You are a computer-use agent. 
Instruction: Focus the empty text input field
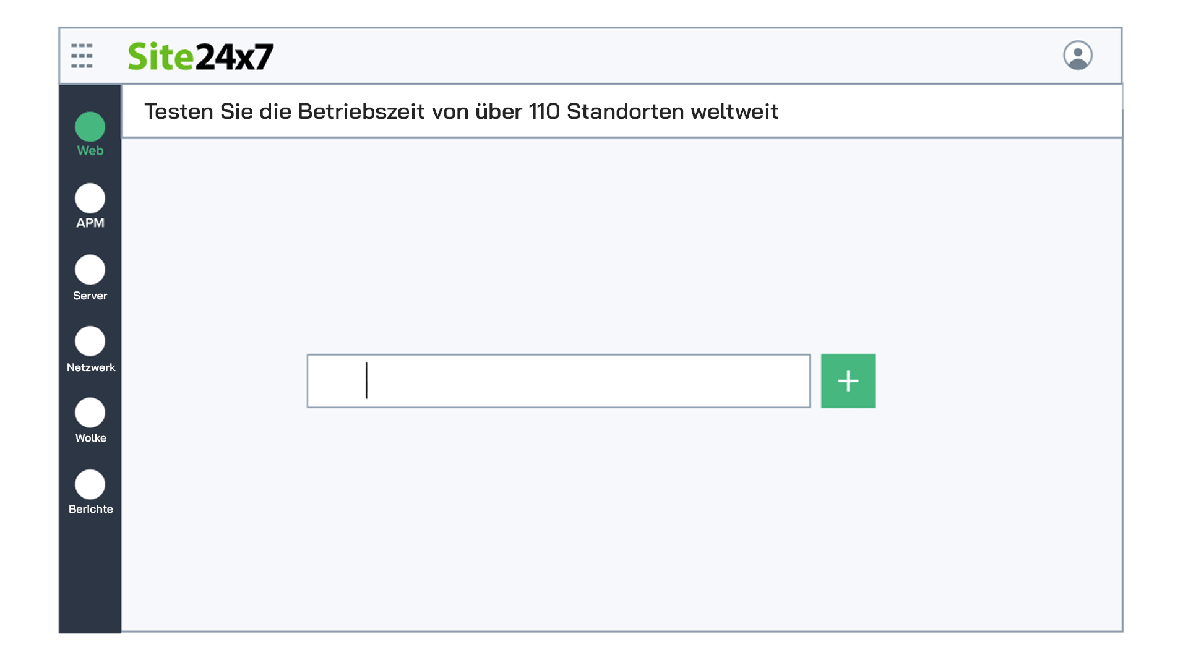(558, 381)
